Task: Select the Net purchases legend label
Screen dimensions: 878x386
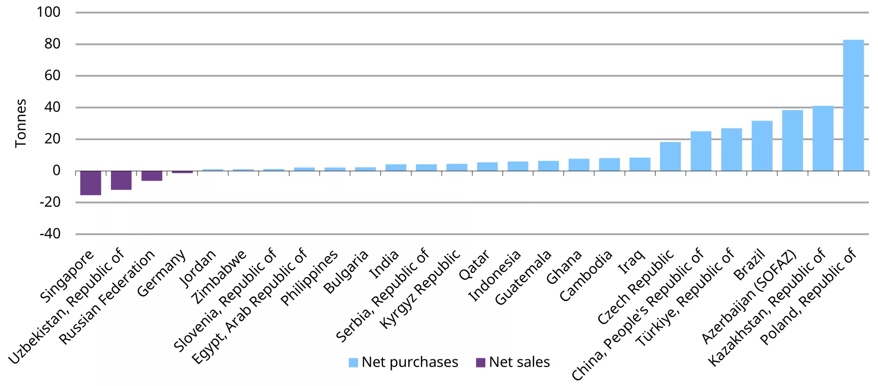Action: [x=410, y=362]
